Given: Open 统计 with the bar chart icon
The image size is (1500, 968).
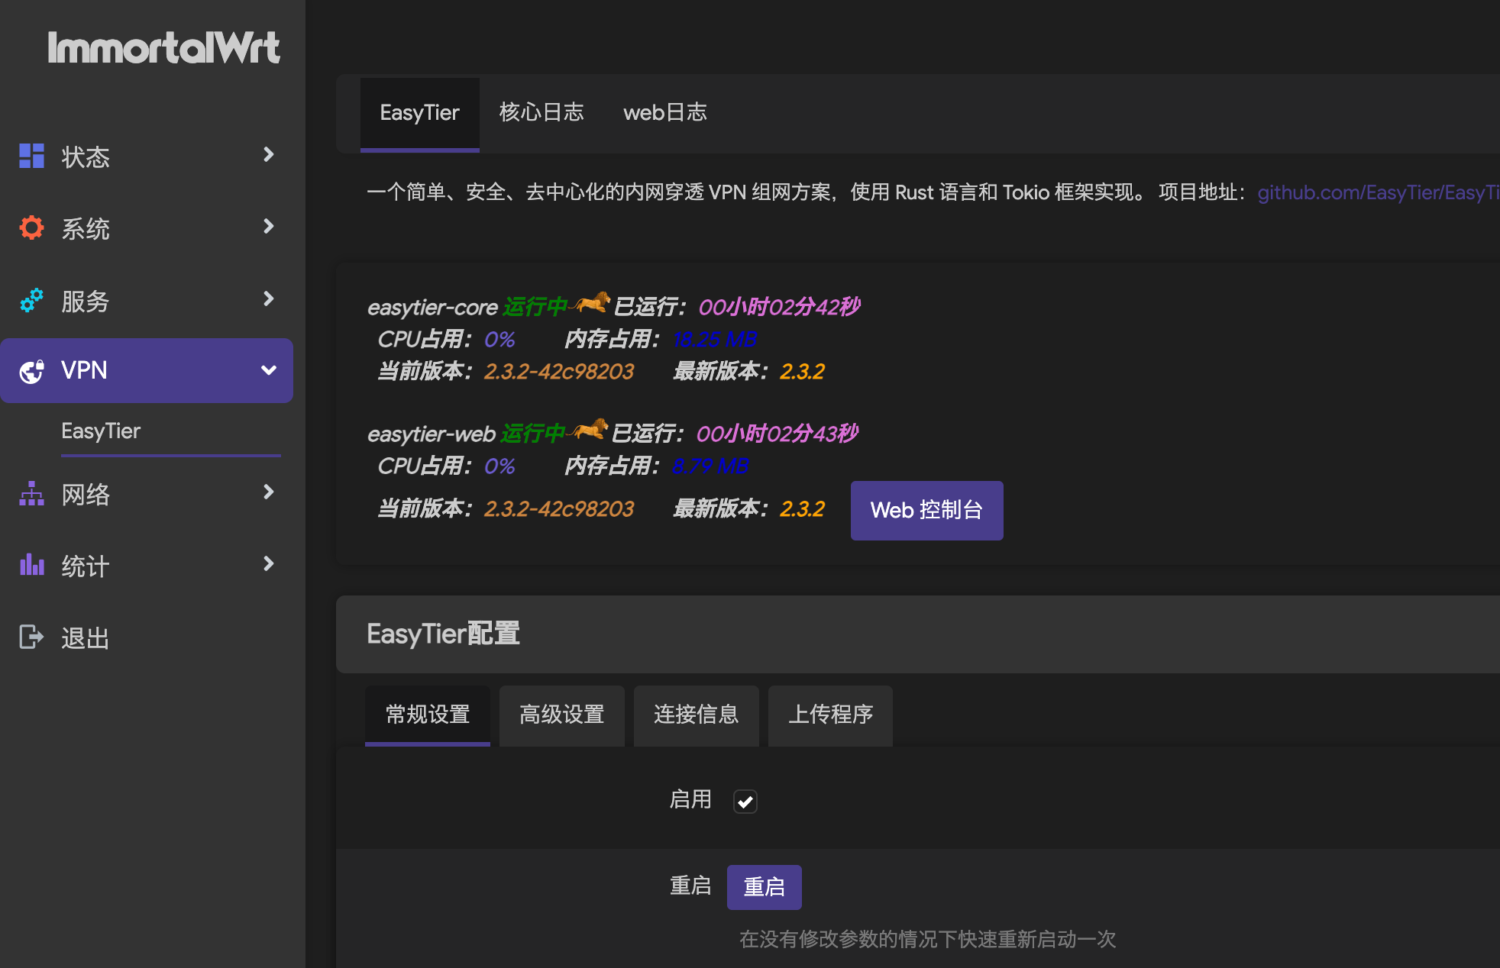Looking at the screenshot, I should (31, 565).
